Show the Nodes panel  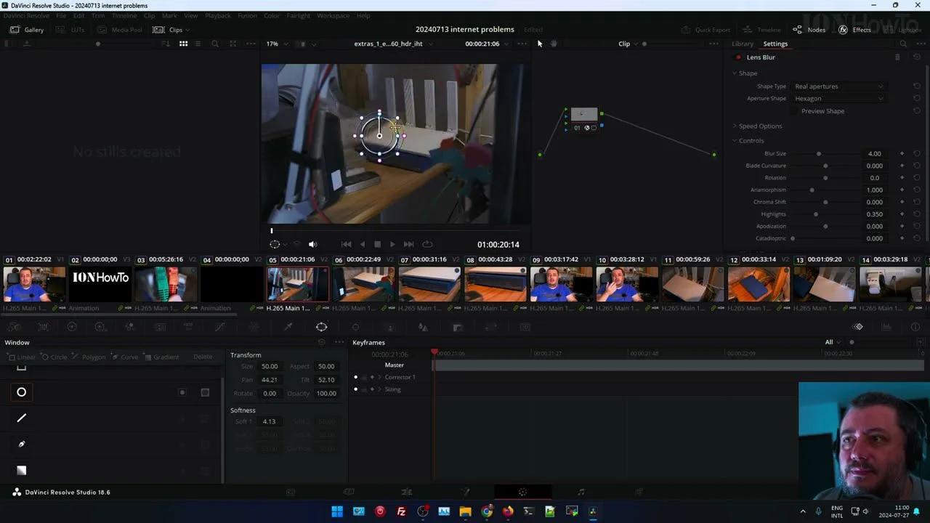(x=810, y=30)
